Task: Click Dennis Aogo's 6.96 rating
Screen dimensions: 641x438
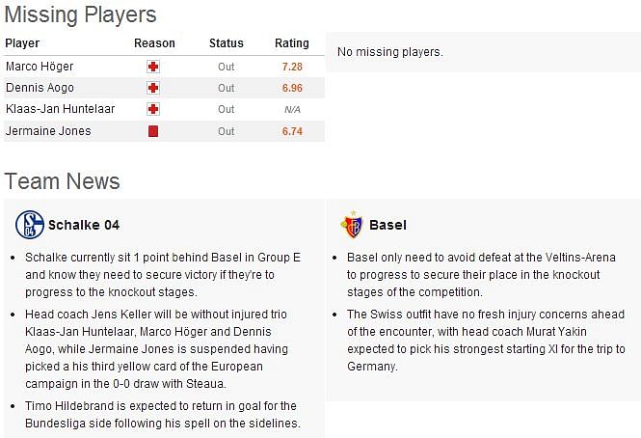Action: 292,88
